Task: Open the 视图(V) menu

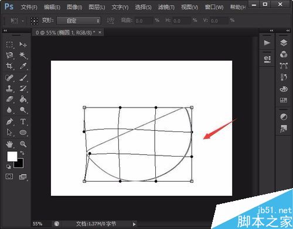Action: [x=189, y=8]
